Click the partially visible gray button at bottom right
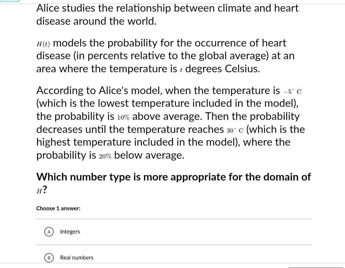345x268 pixels. (316, 267)
